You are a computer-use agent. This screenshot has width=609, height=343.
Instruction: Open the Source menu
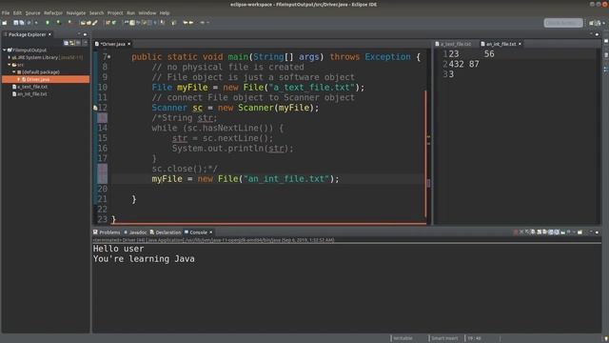32,12
